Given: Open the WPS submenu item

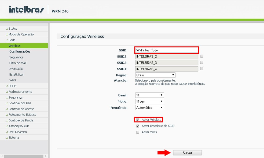Looking at the screenshot, I should [x=12, y=80].
